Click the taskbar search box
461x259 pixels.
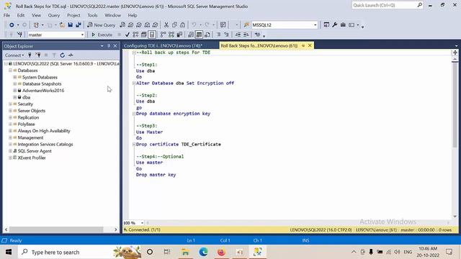tap(79, 252)
